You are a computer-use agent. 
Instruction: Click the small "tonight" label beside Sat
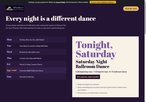[14, 70]
